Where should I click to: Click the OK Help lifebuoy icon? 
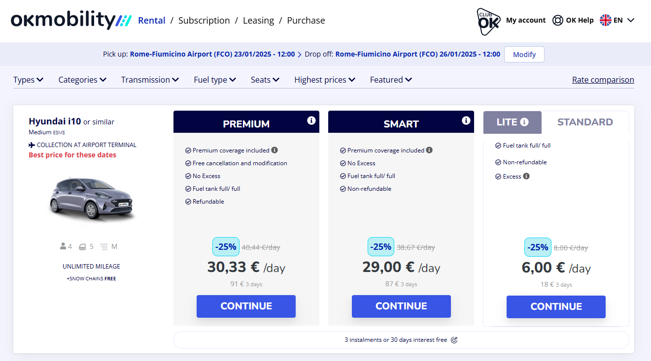click(x=558, y=21)
